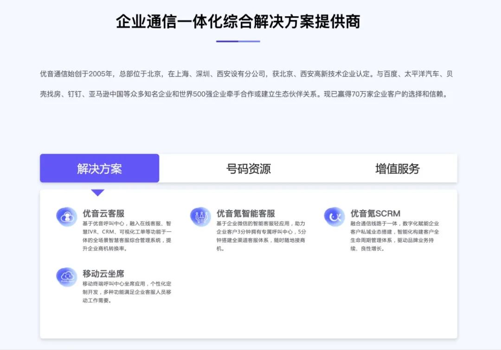Click the 优音氪SCRM icon

[334, 217]
